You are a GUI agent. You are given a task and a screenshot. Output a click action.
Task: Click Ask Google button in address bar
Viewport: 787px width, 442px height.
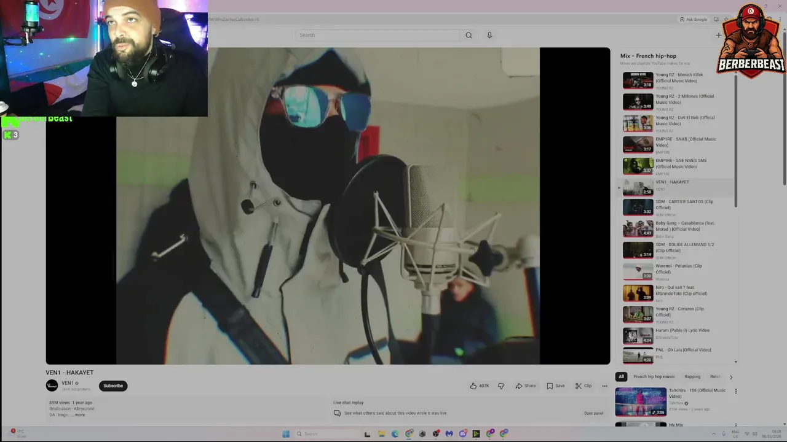click(x=694, y=19)
